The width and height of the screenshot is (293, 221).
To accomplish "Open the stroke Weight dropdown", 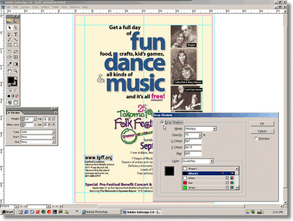I will (x=35, y=119).
